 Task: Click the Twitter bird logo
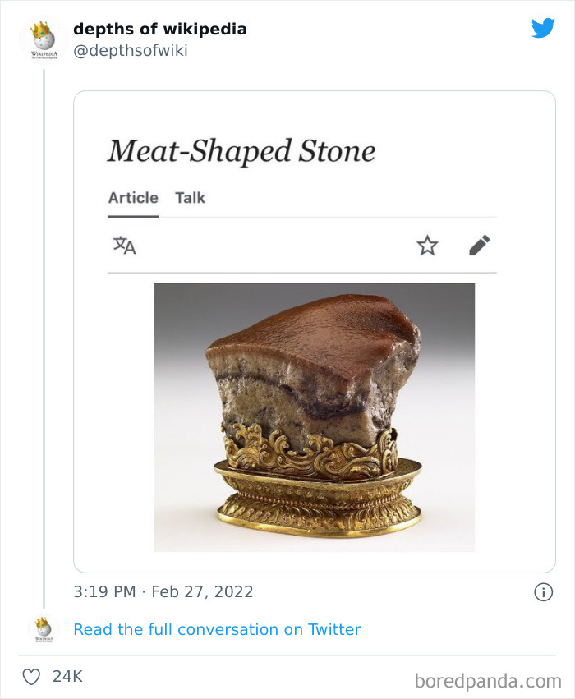pyautogui.click(x=543, y=29)
